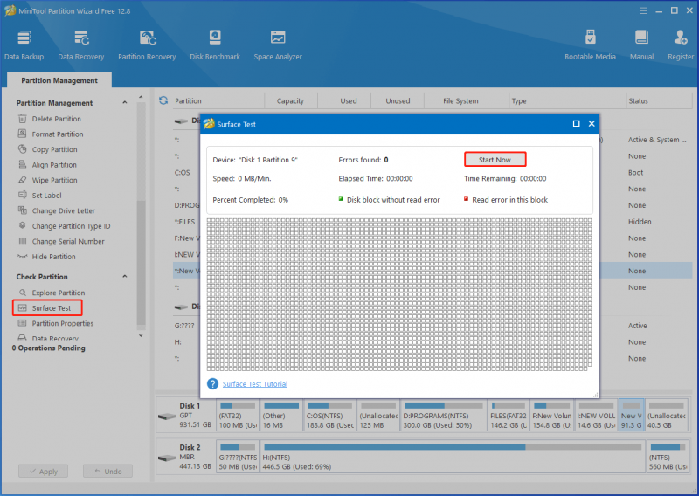Open the hamburger menu in the title bar
Screen dimensions: 699x496
643,10
